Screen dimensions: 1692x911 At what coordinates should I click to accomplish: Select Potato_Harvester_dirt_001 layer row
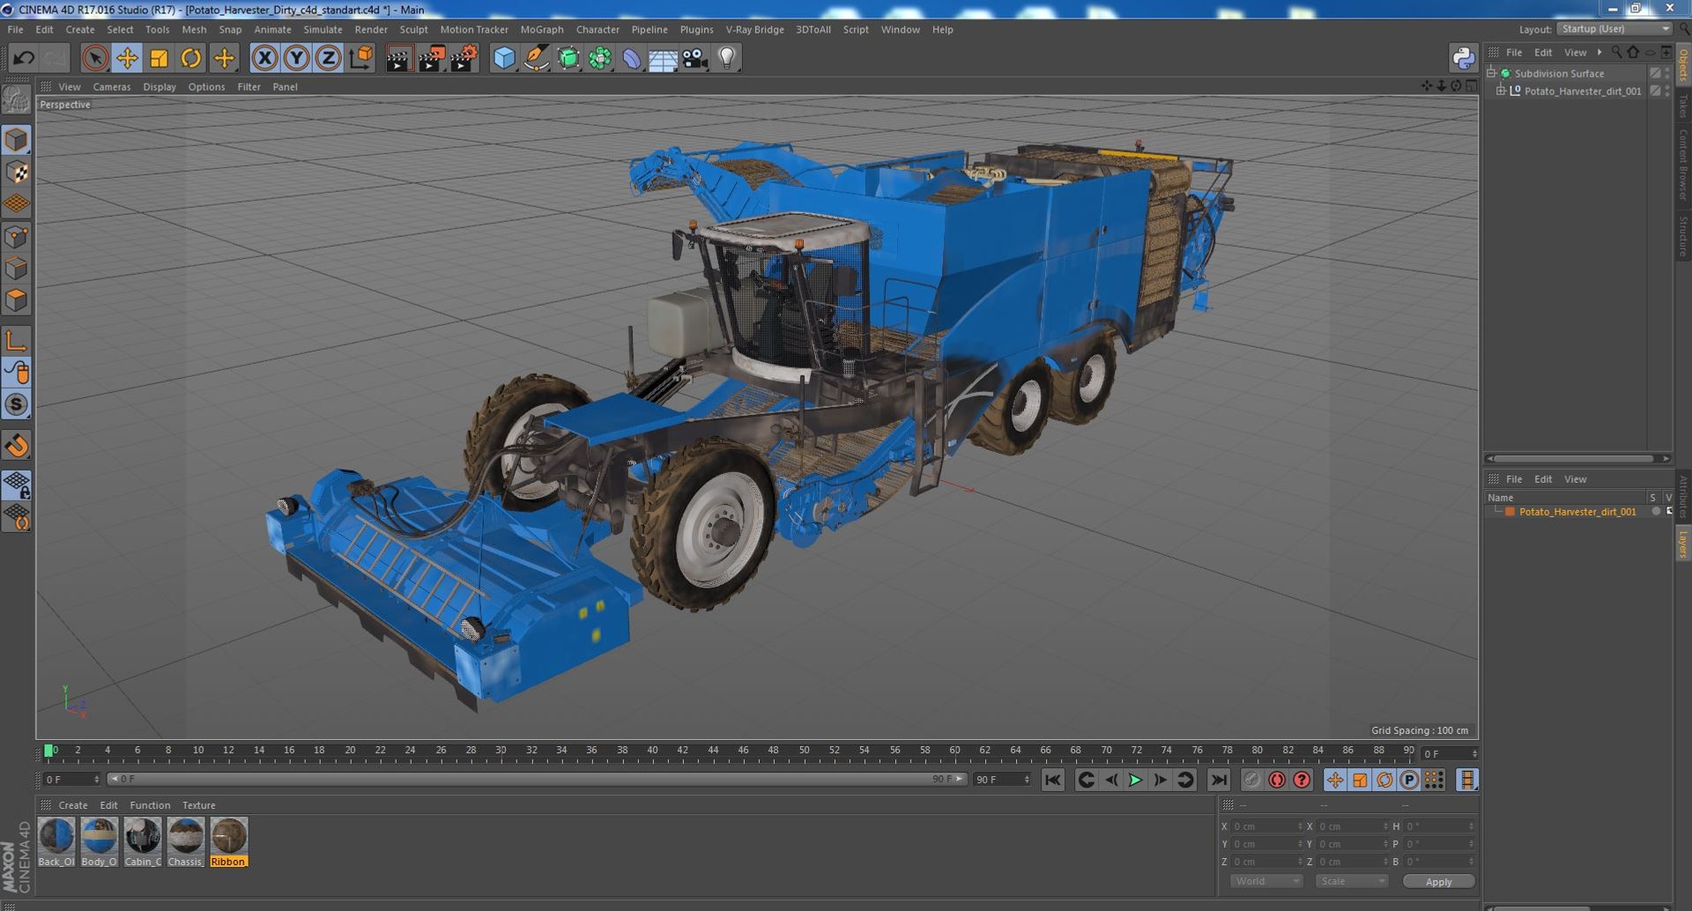[1577, 511]
